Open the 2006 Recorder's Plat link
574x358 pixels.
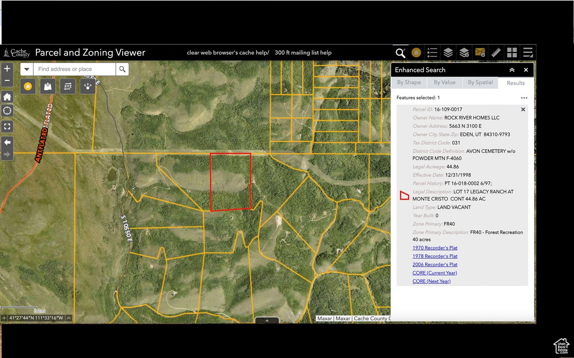(435, 265)
